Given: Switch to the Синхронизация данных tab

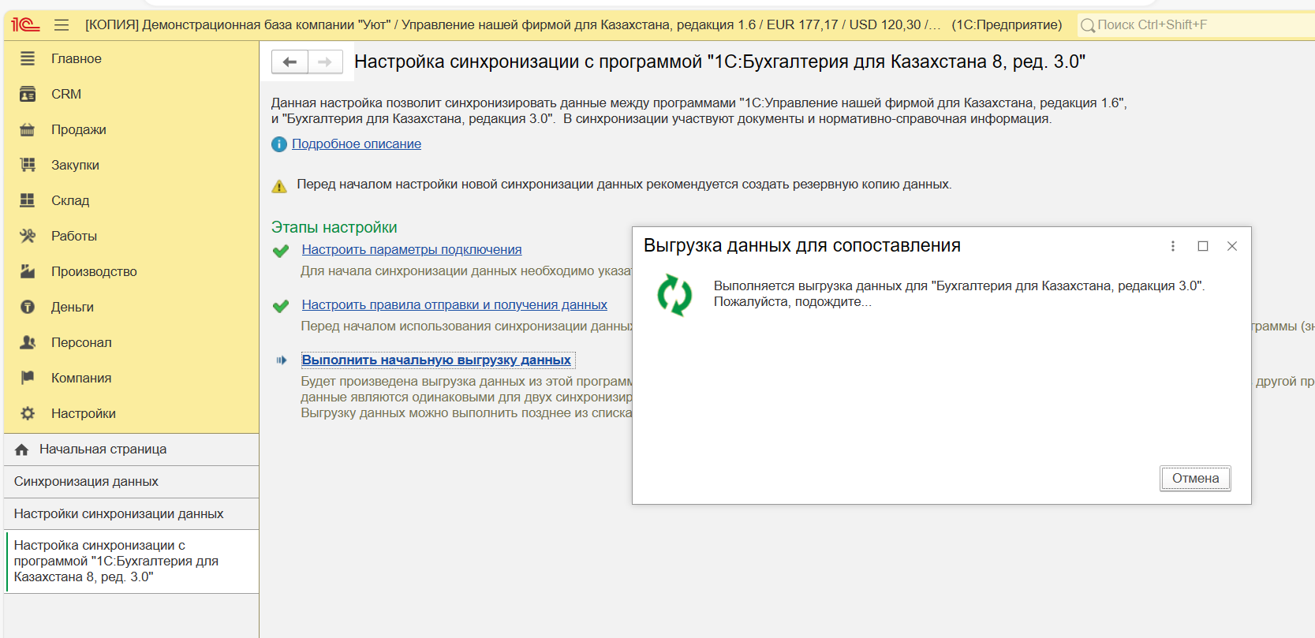Looking at the screenshot, I should pyautogui.click(x=86, y=481).
